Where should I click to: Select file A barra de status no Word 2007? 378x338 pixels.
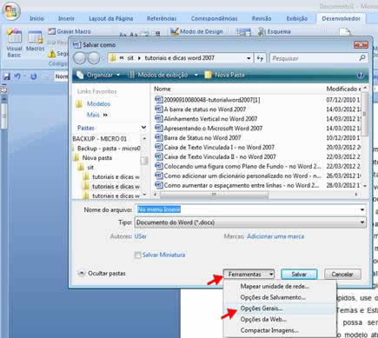point(204,109)
